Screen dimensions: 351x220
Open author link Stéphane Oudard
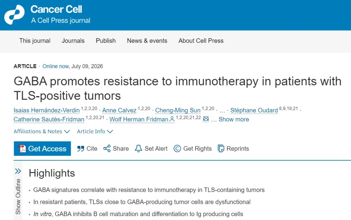254,110
